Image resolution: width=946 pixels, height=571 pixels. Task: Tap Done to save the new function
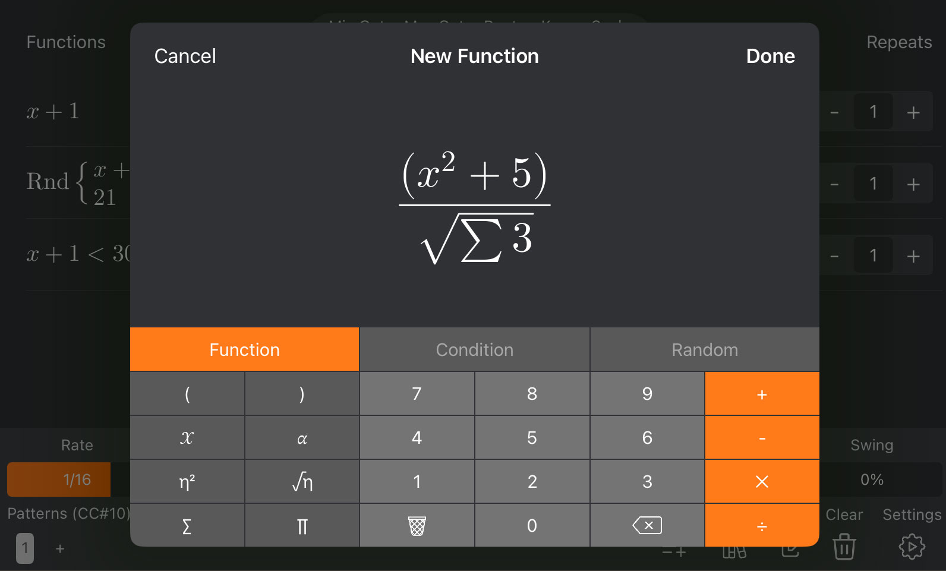tap(770, 56)
